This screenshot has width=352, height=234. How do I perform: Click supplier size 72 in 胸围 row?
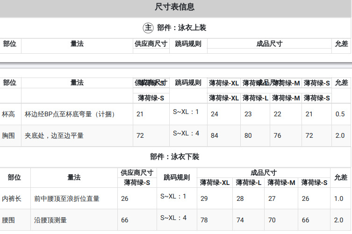pyautogui.click(x=140, y=136)
